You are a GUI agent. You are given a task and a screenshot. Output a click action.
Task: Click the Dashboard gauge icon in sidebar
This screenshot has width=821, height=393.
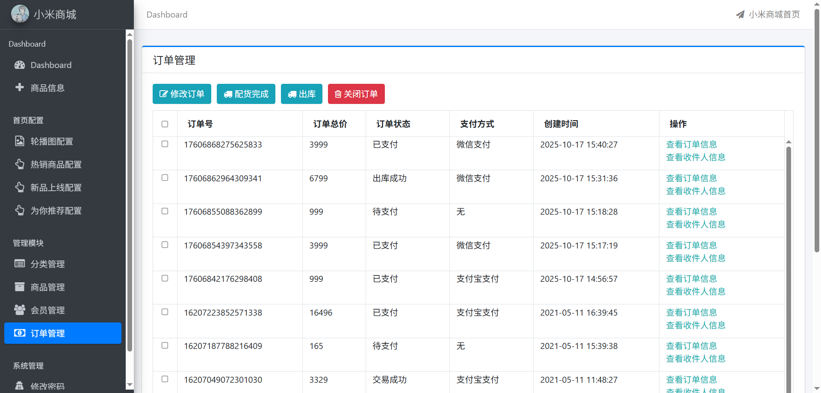(x=20, y=65)
